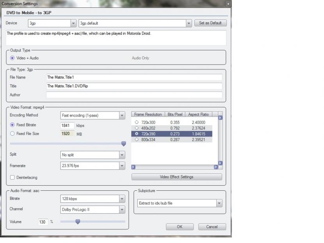Open the 3gp.default profile dropdown
This screenshot has width=324, height=243.
tap(189, 23)
